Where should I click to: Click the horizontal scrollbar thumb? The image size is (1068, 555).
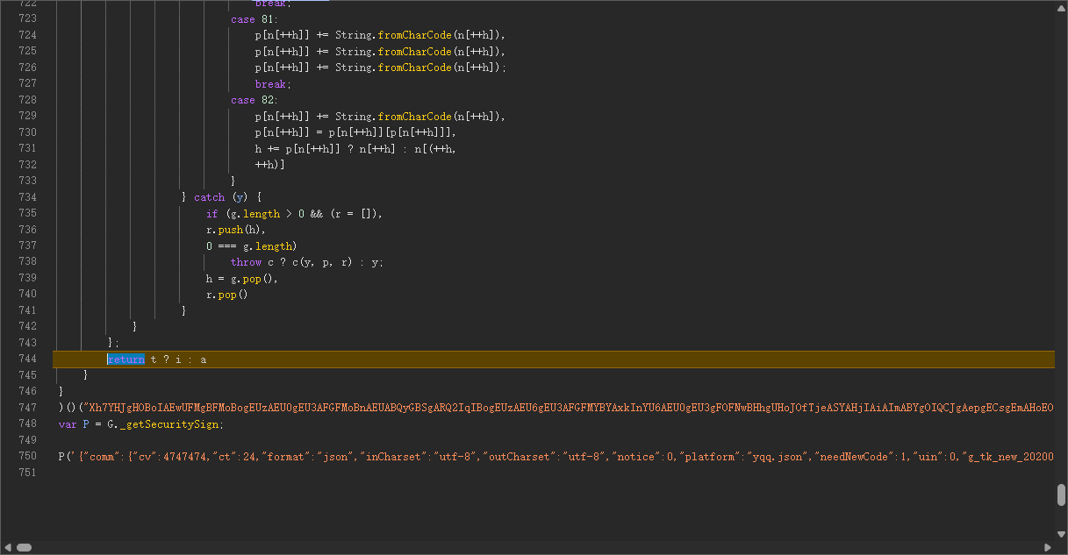[x=24, y=547]
